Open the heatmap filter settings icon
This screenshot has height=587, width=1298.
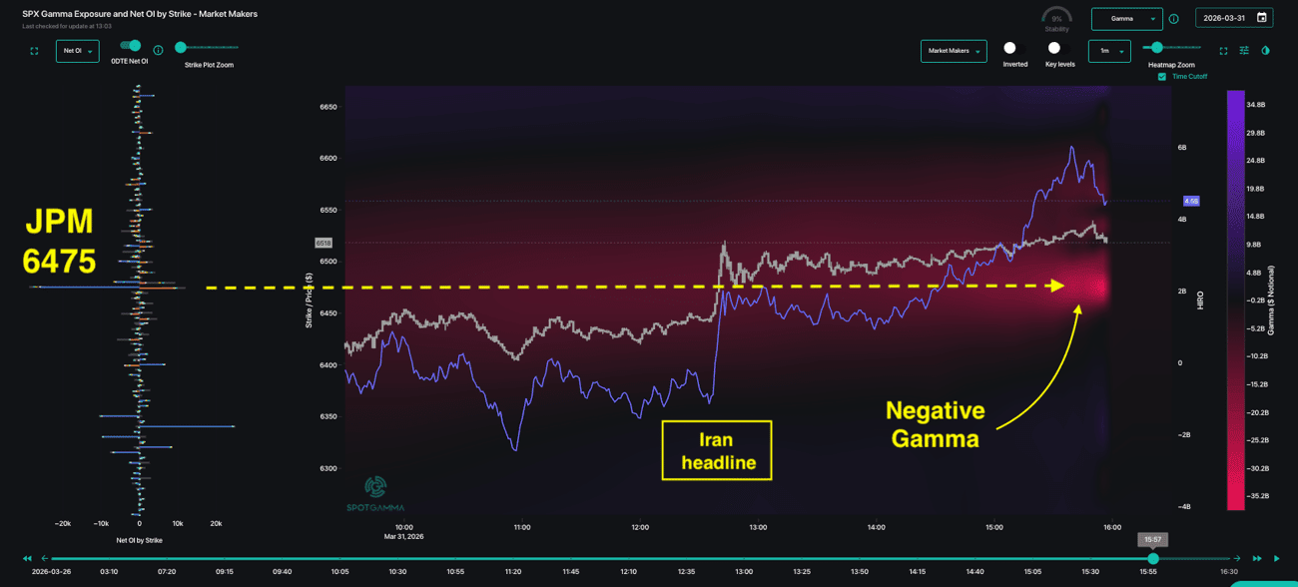[1244, 50]
